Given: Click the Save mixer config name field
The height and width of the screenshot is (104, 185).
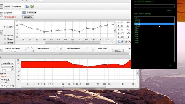Looking at the screenshot, I should coord(154,6).
